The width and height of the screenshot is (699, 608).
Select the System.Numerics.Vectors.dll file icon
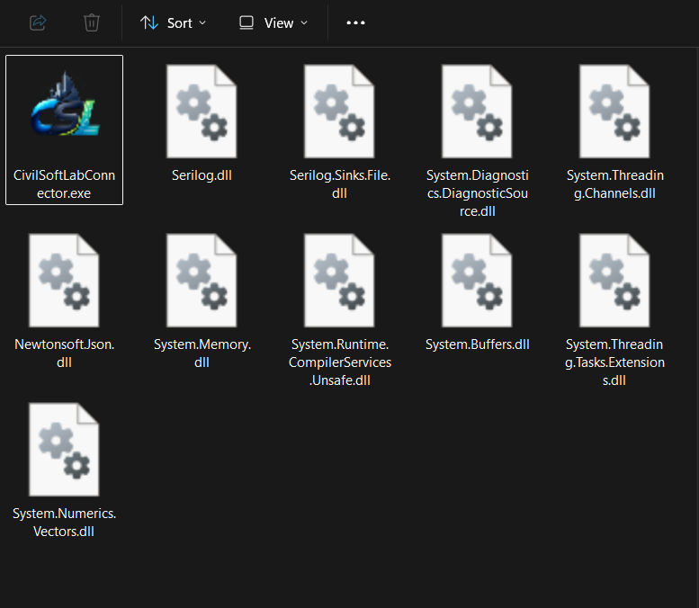point(64,450)
